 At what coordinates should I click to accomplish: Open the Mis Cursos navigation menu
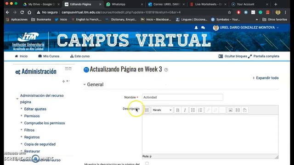[x=49, y=56]
